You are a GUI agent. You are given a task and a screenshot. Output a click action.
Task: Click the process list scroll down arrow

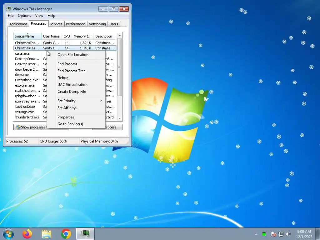click(120, 118)
